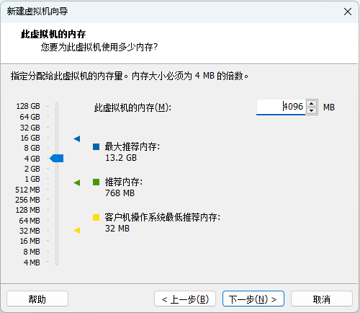Click the yellow minimum memory arrow marker

pos(77,230)
